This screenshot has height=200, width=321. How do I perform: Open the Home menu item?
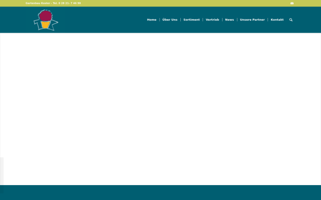click(151, 20)
